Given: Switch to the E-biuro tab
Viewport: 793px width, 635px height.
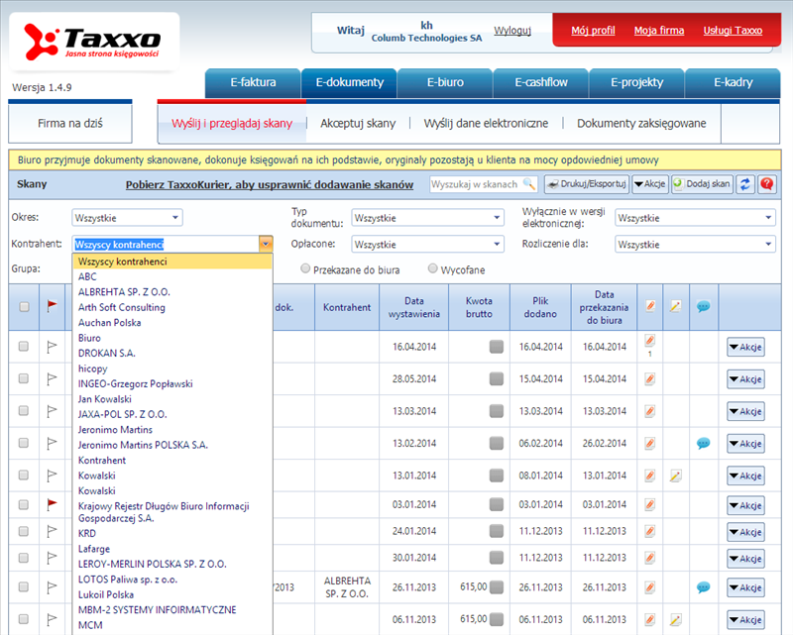Looking at the screenshot, I should point(445,83).
